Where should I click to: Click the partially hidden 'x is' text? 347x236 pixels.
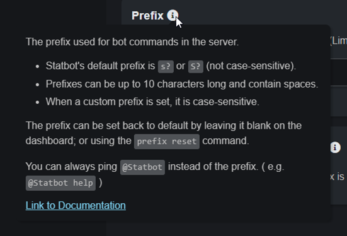[338, 177]
